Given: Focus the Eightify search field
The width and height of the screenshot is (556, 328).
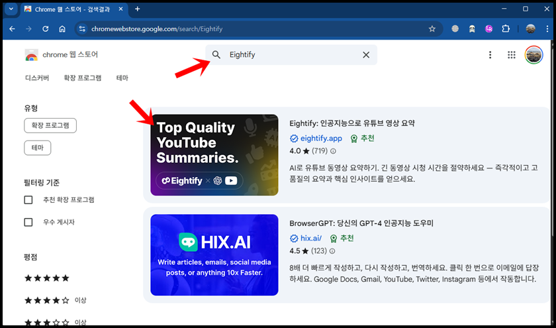Looking at the screenshot, I should tap(291, 54).
